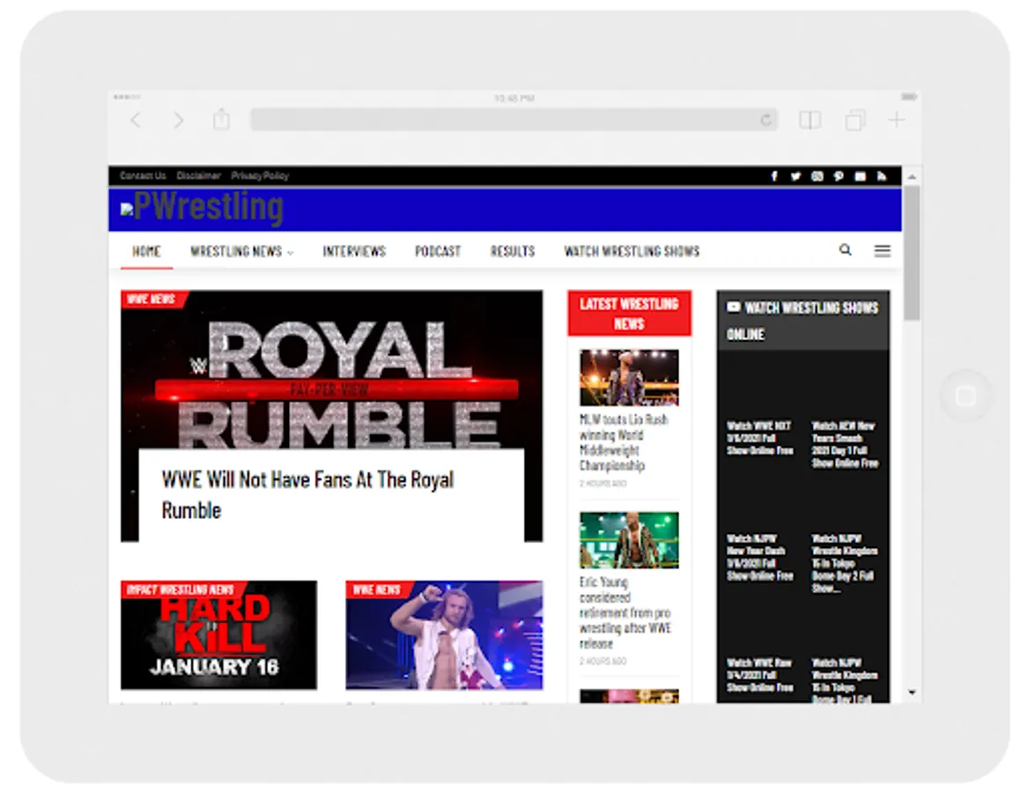The height and width of the screenshot is (793, 1028).
Task: Open the wrestler WWE News thumbnail
Action: coord(445,635)
